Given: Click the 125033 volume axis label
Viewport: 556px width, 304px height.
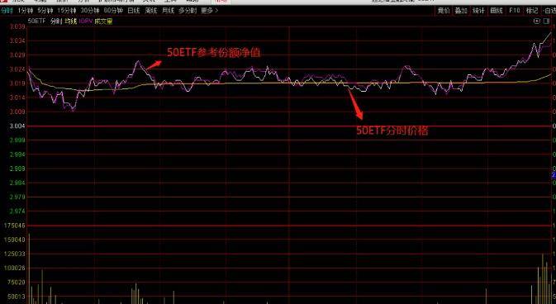Looking at the screenshot, I should coord(15,254).
